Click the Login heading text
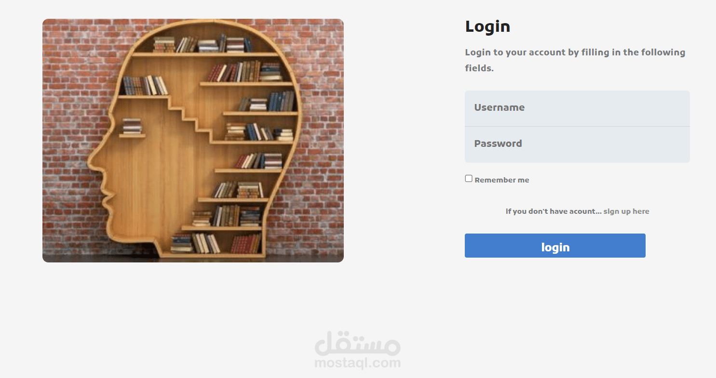This screenshot has width=716, height=378. click(487, 26)
